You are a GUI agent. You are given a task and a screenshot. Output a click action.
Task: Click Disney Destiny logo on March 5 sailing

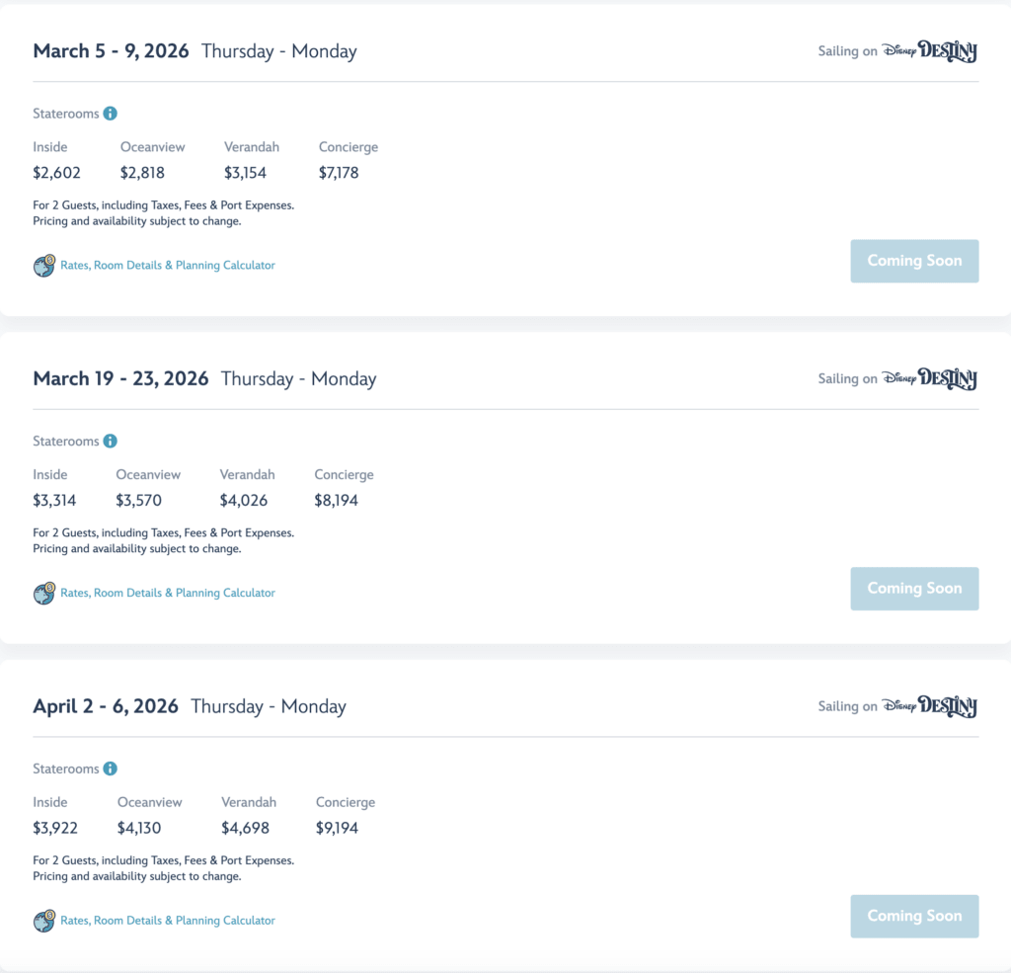coord(929,51)
